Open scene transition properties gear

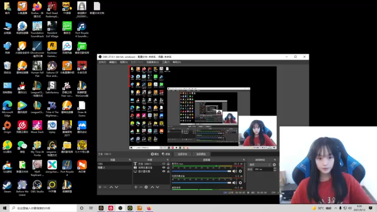point(274,164)
